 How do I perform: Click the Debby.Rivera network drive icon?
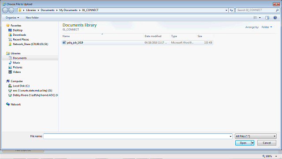[x=10, y=95]
